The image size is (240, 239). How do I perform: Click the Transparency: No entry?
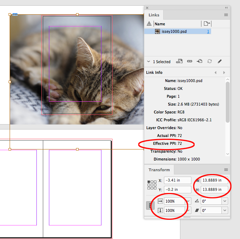point(166,151)
